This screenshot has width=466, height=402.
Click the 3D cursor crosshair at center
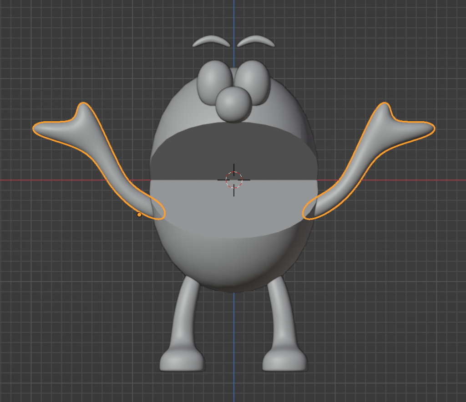(x=234, y=180)
